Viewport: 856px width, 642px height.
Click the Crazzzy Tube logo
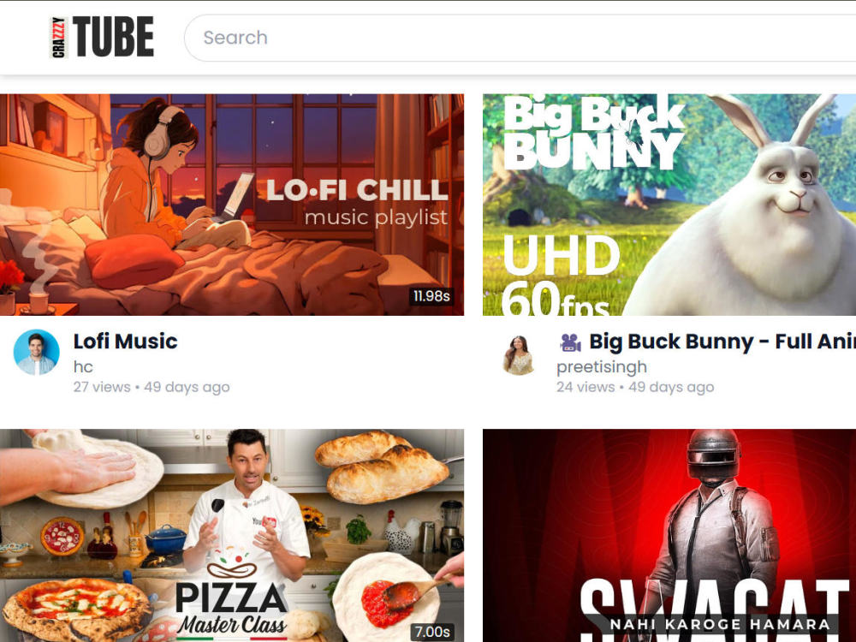click(102, 37)
